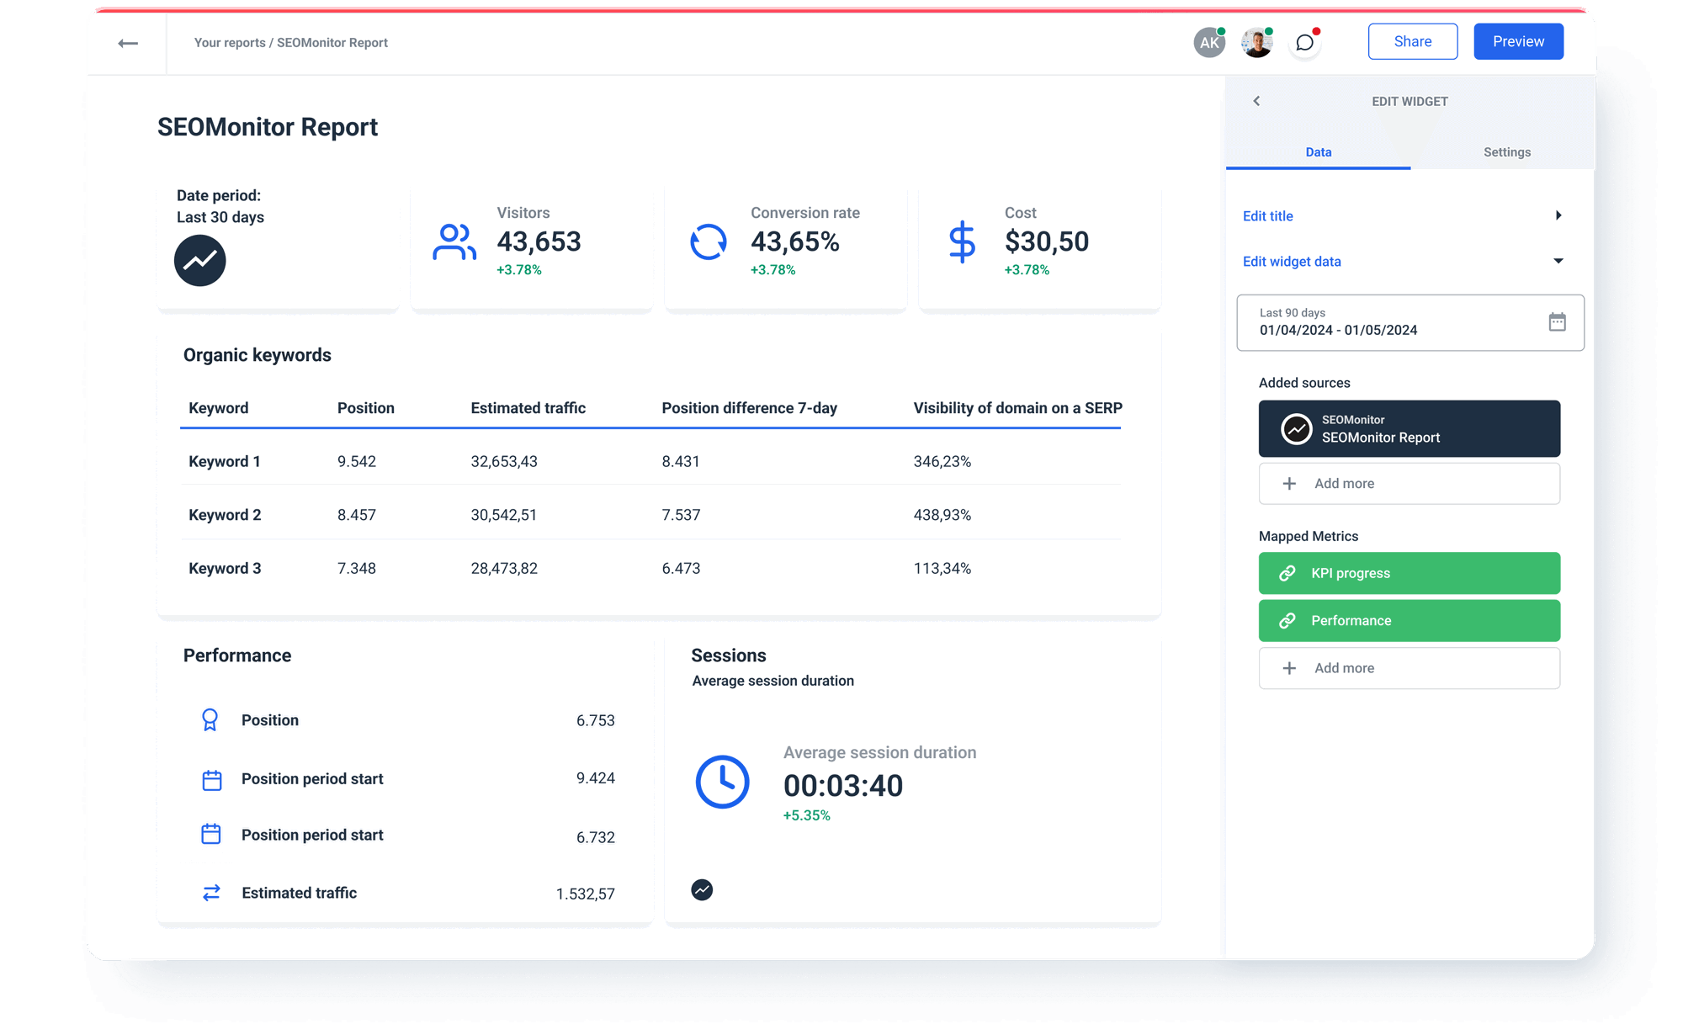Click the Visitors icon on the metrics card
Viewport: 1683px width, 1024px height.
pyautogui.click(x=454, y=241)
